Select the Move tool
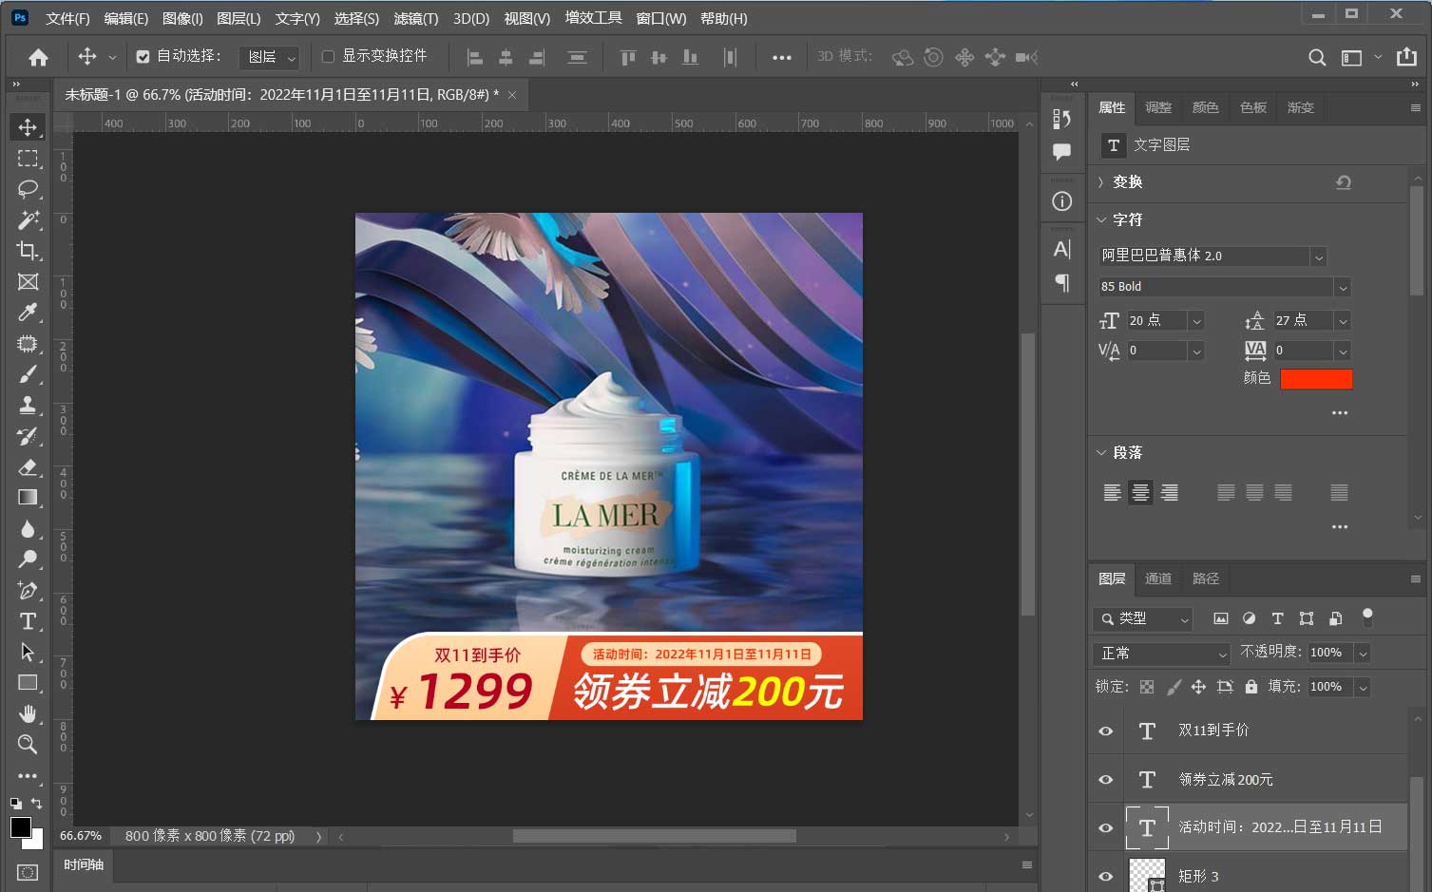The image size is (1432, 892). 27,126
